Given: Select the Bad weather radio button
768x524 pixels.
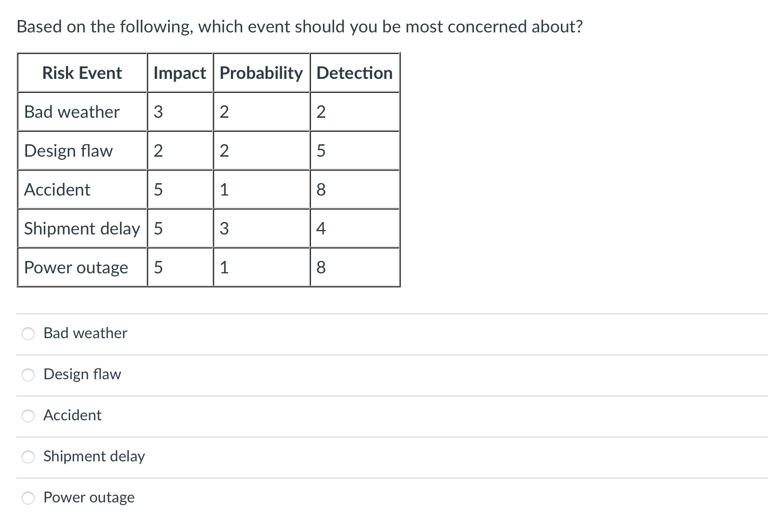Looking at the screenshot, I should coord(28,334).
